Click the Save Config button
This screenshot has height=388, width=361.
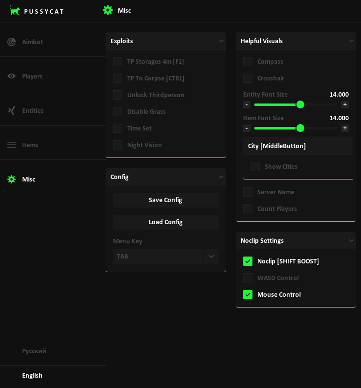[x=166, y=200]
